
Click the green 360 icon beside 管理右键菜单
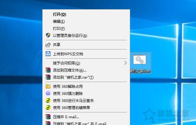pyautogui.click(x=48, y=107)
